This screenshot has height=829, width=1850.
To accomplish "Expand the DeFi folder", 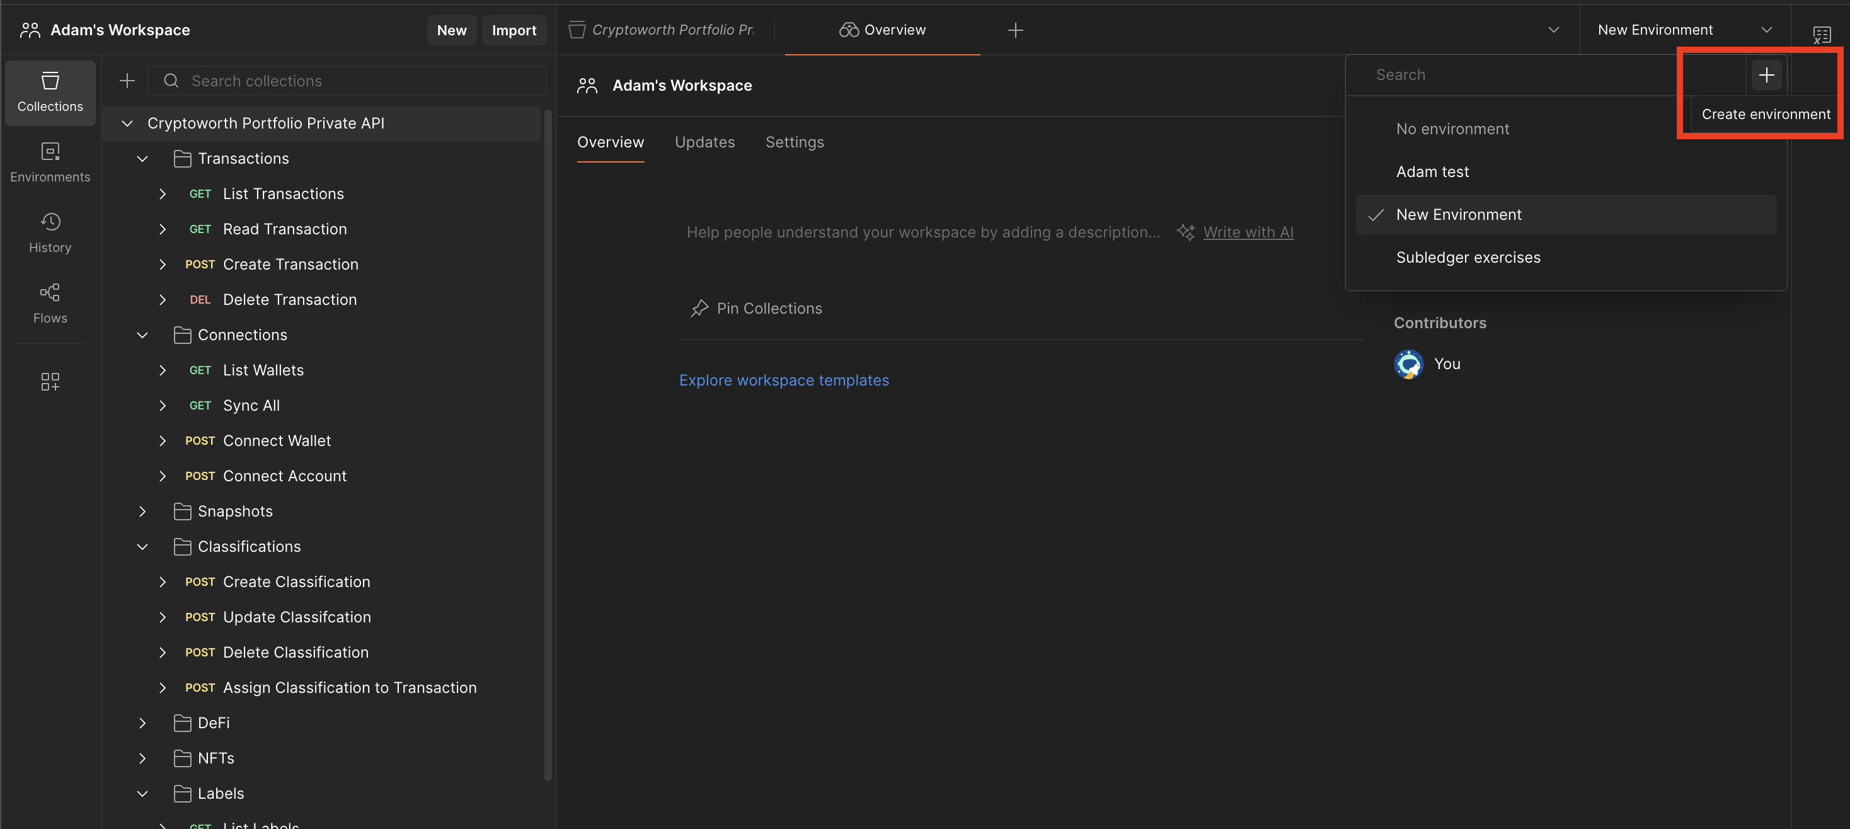I will [x=142, y=724].
